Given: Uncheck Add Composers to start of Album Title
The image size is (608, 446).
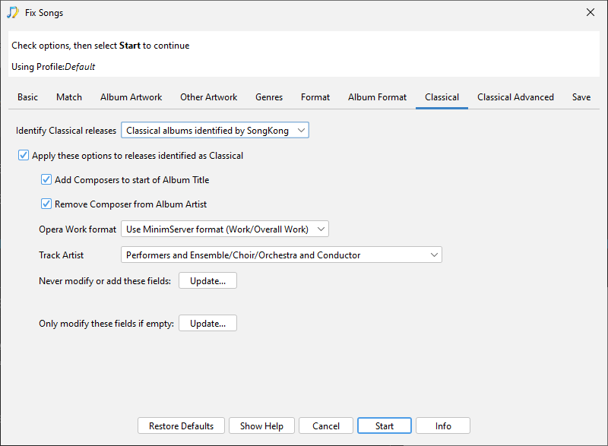Looking at the screenshot, I should tap(46, 180).
